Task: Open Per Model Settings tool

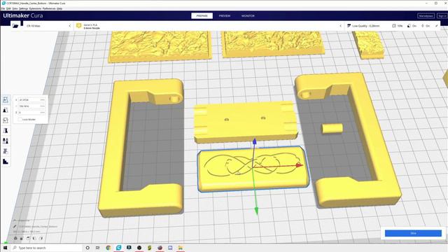Action: (x=6, y=141)
